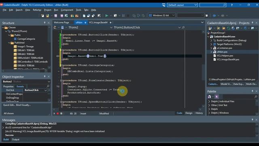This screenshot has width=259, height=146.
Task: Click the desktop layout icon left of Default Layout
Action: click(163, 5)
